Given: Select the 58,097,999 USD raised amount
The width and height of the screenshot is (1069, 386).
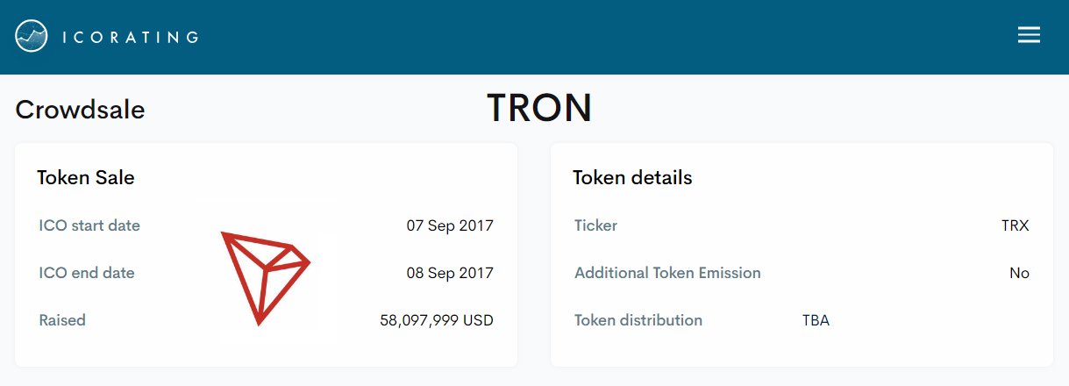Looking at the screenshot, I should tap(437, 320).
